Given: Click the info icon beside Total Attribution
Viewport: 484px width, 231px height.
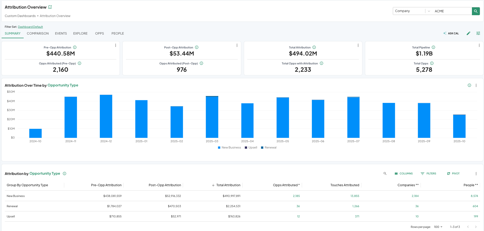Looking at the screenshot, I should click(314, 47).
